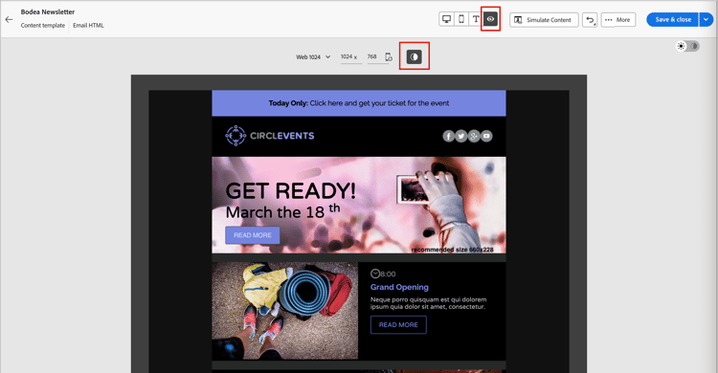Click the Get Ready hero image
Screen dimensions: 718x373
(x=359, y=205)
